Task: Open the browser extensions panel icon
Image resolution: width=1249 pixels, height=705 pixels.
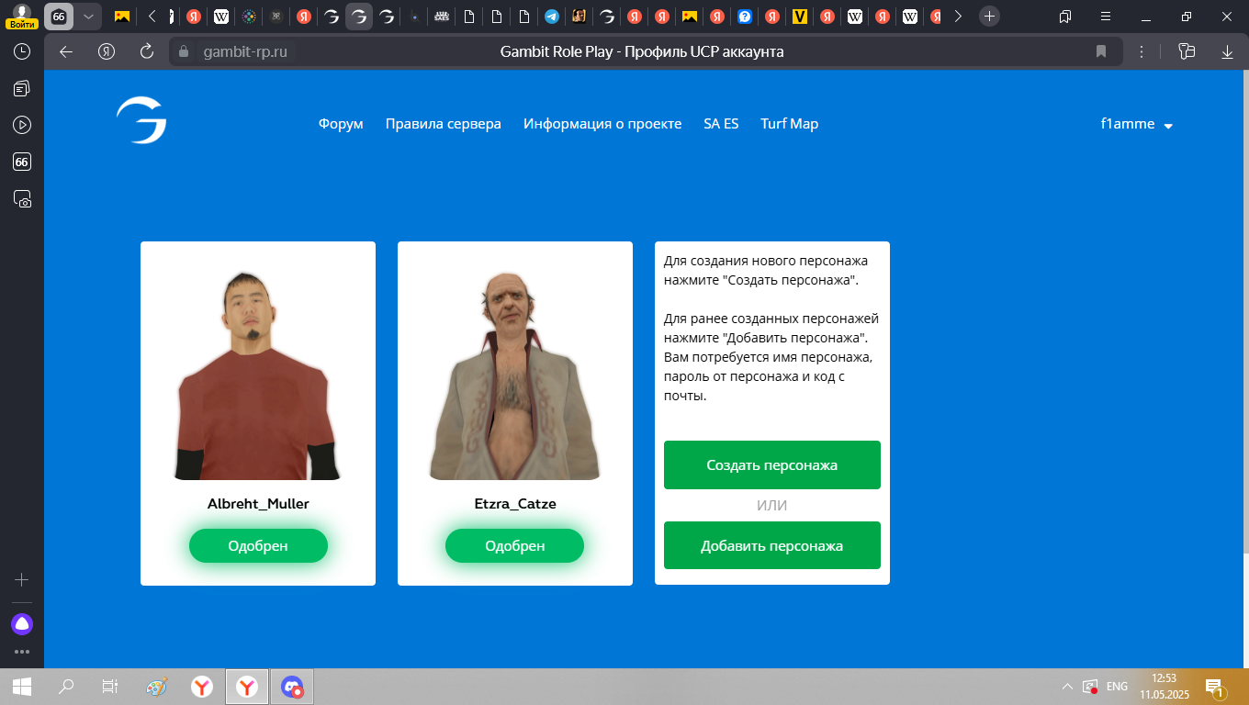Action: (x=1187, y=51)
